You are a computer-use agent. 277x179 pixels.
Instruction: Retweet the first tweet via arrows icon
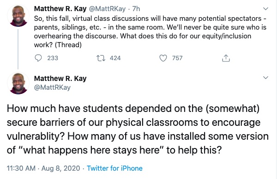[x=101, y=58]
